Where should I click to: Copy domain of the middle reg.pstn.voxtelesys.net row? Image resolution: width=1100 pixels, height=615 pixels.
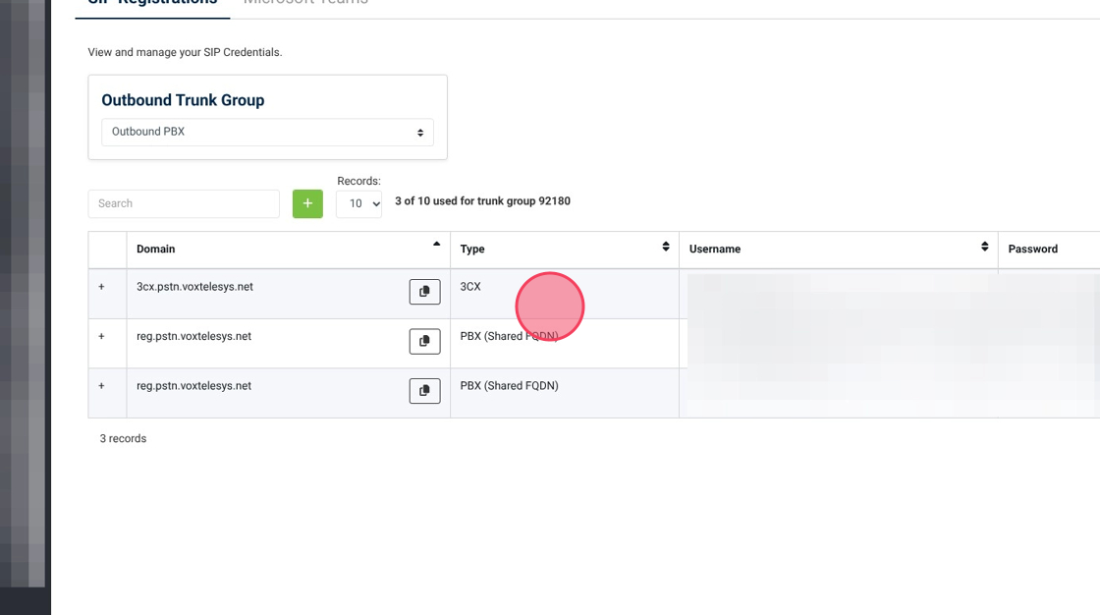[x=424, y=341]
